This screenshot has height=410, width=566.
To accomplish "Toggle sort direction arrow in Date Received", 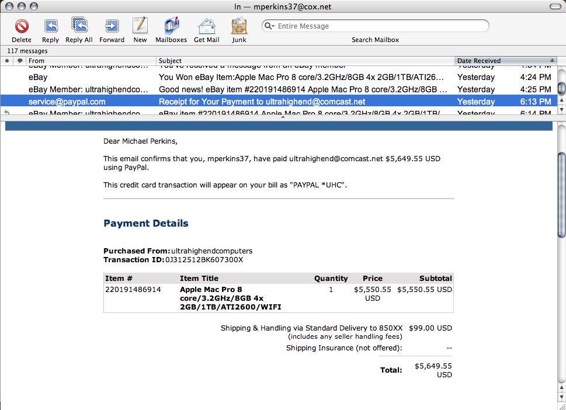I will [x=552, y=60].
